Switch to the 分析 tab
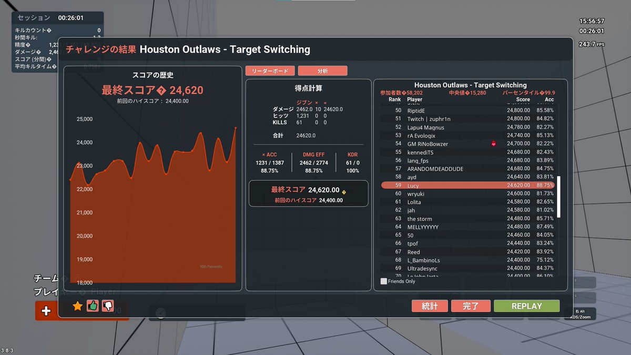 tap(322, 70)
